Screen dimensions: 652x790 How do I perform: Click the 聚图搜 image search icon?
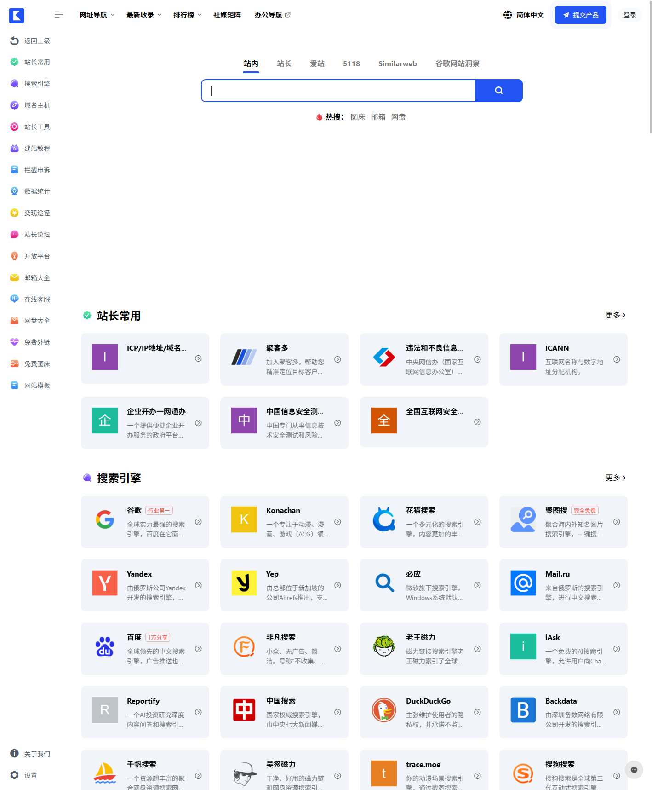coord(523,519)
